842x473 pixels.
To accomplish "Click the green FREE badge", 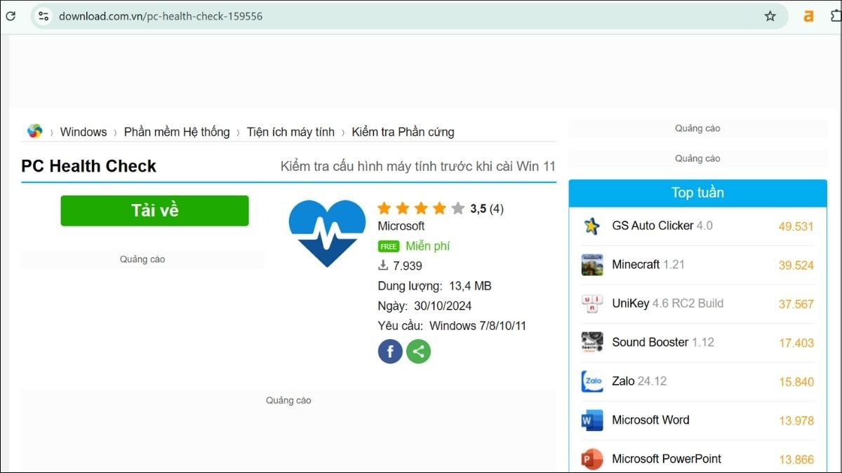I will coord(389,247).
